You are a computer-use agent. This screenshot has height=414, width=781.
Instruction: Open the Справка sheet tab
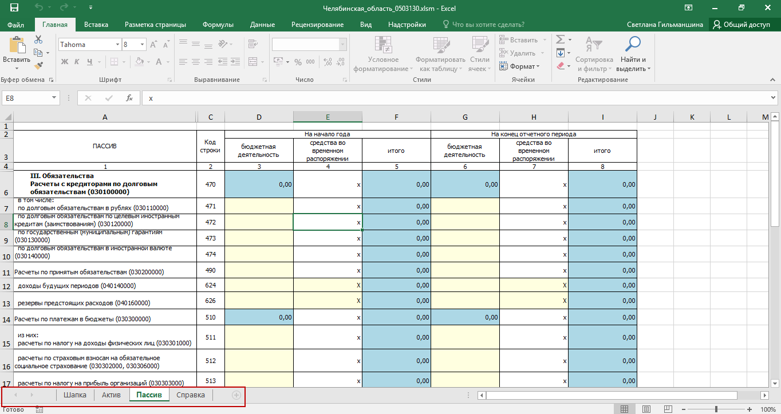(x=191, y=395)
